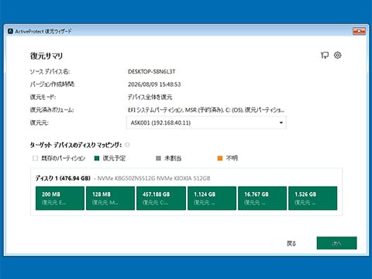
Task: Select the 1.124 GB partition block
Action: click(x=212, y=198)
